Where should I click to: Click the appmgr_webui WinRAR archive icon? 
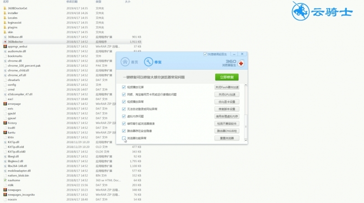(5, 46)
